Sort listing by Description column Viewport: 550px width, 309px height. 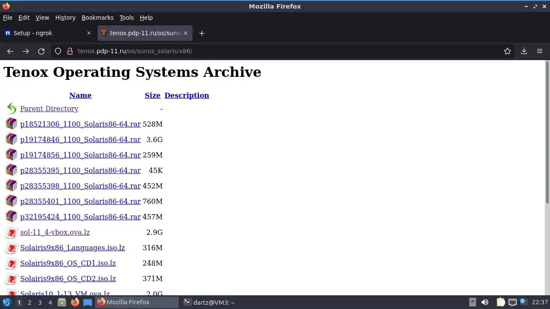click(186, 95)
